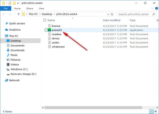Click the license text file icon

coord(49,26)
